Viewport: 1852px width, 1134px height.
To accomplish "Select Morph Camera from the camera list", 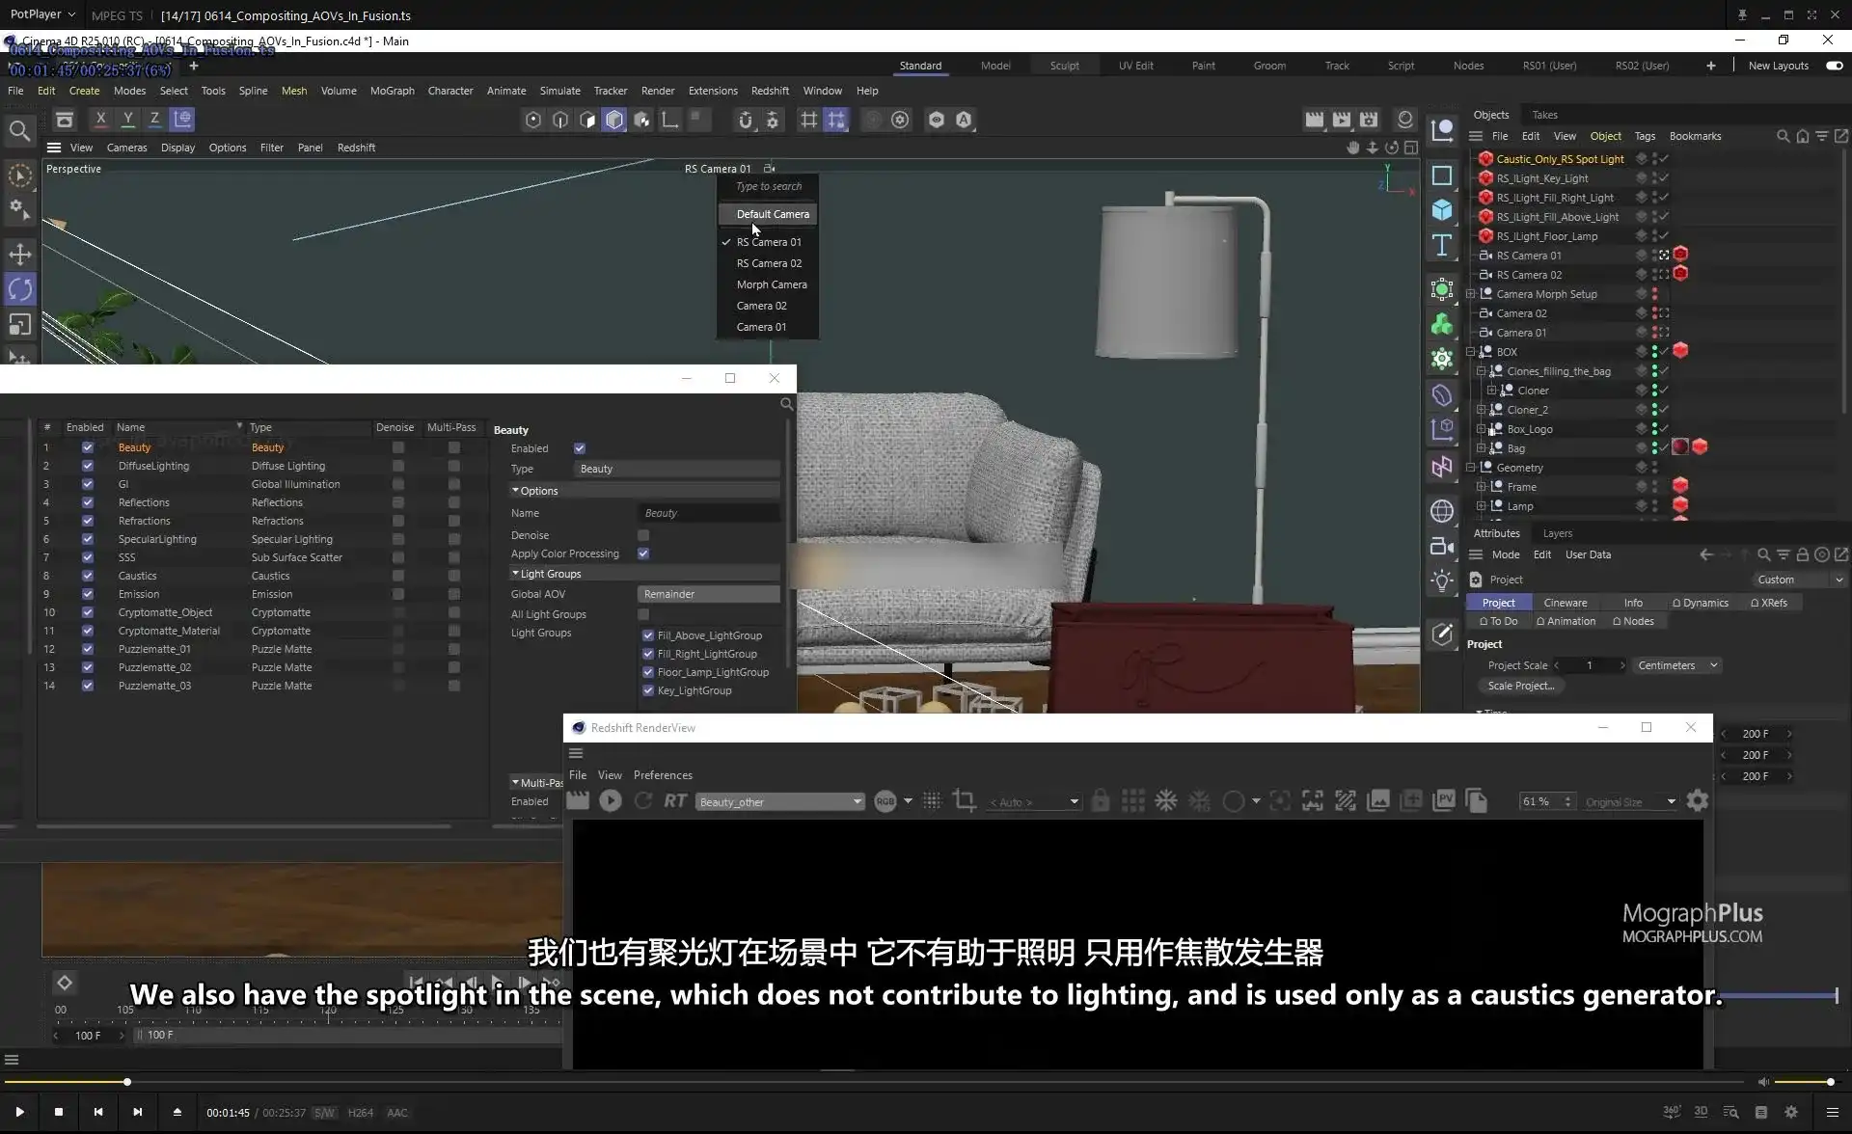I will click(772, 283).
